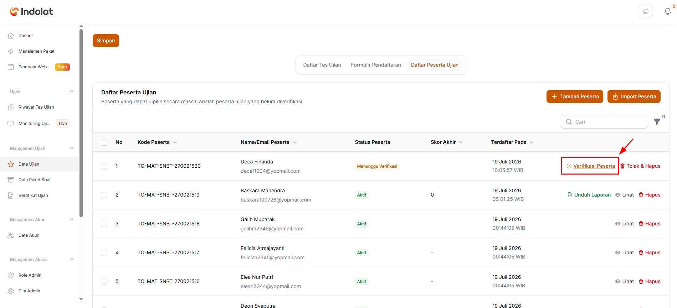Click the Indolat logo
Screen dimensions: 677x308
click(x=31, y=11)
